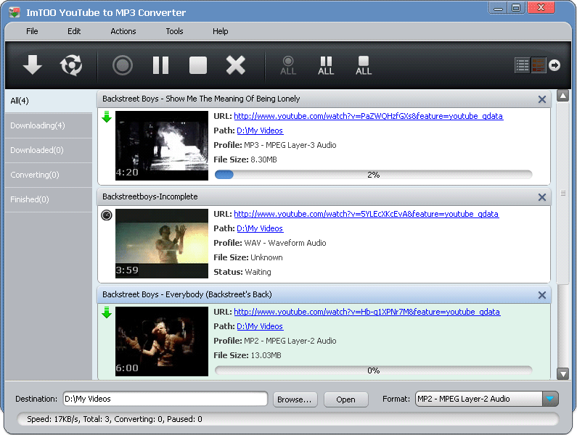Select 'Everybody (Backstreet's Back)' title bar

(x=324, y=294)
